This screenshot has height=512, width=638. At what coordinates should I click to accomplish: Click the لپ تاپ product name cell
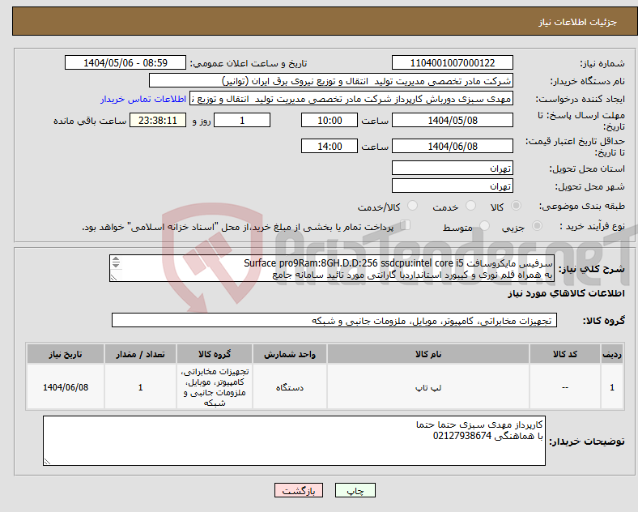428,387
